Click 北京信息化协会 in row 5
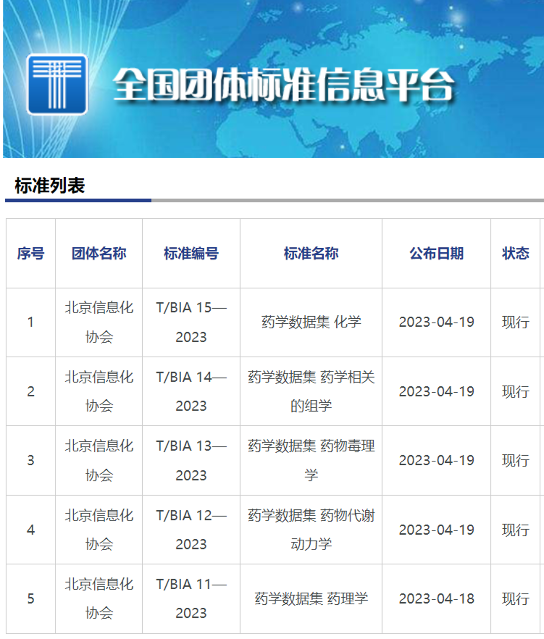This screenshot has width=544, height=639. tap(99, 599)
